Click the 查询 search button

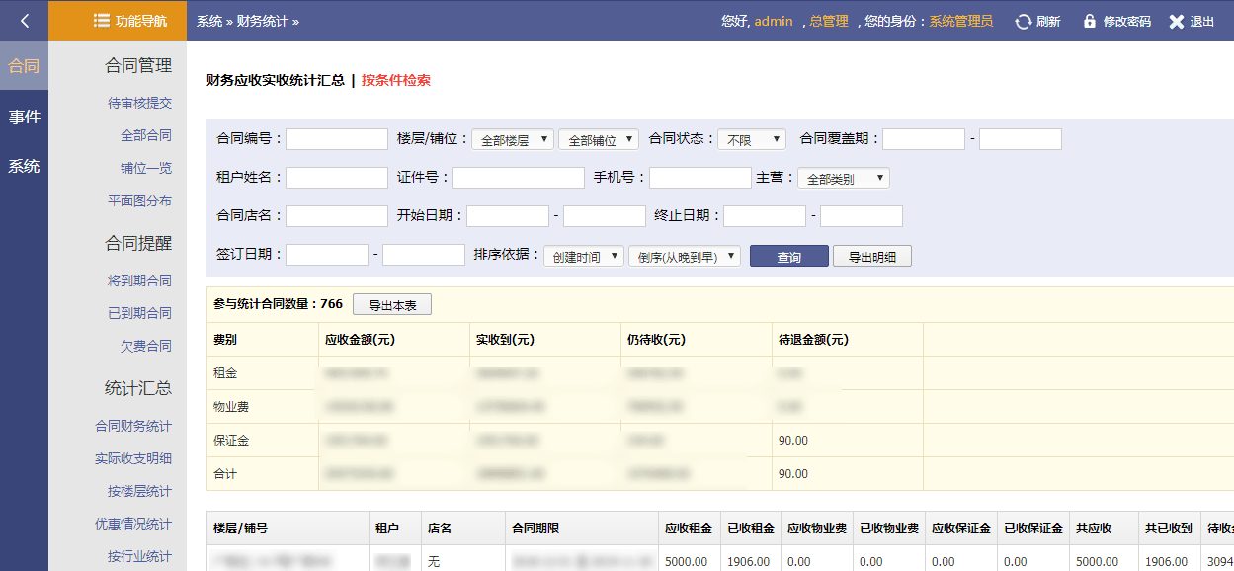click(789, 256)
